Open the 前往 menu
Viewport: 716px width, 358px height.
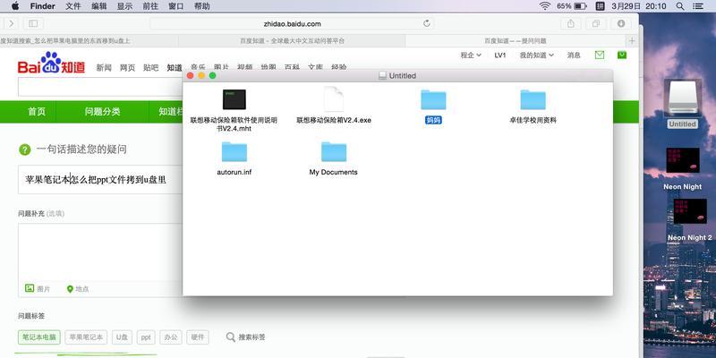pyautogui.click(x=150, y=6)
